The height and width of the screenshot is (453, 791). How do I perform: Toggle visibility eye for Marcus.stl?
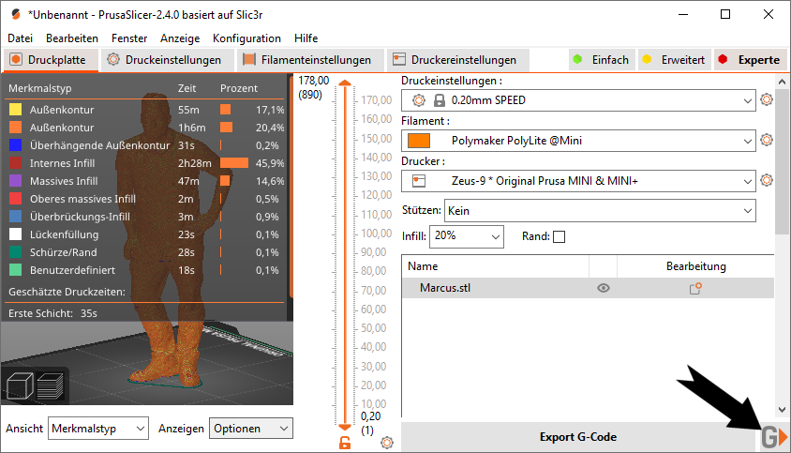pyautogui.click(x=604, y=288)
